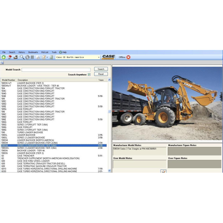Viewport: 223px width, 223px height.
Task: Select the 590 Turbo Loader Backhoe row
Action: coord(54,132)
